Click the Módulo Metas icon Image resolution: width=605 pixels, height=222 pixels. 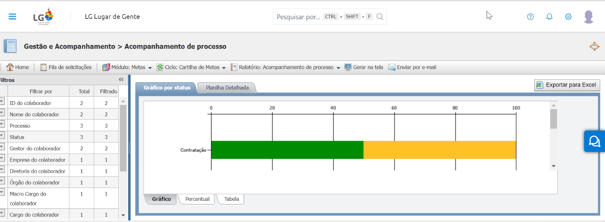click(106, 67)
